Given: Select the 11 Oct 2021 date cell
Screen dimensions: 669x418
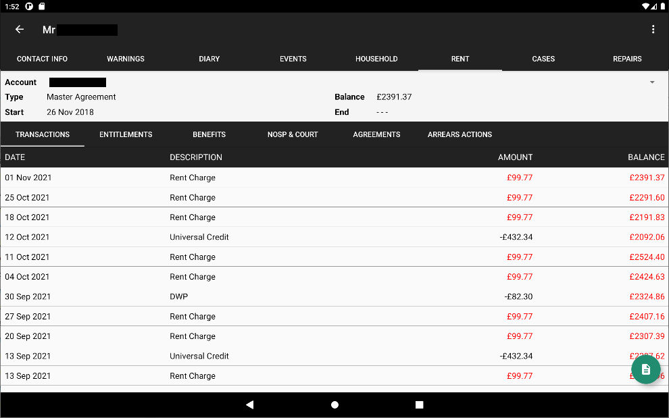Looking at the screenshot, I should pos(27,257).
